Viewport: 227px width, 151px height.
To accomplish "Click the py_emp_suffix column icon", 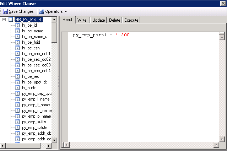I will click(x=18, y=122).
